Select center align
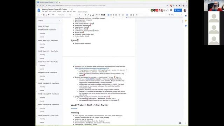This screenshot has width=224, height=126. point(111,15)
